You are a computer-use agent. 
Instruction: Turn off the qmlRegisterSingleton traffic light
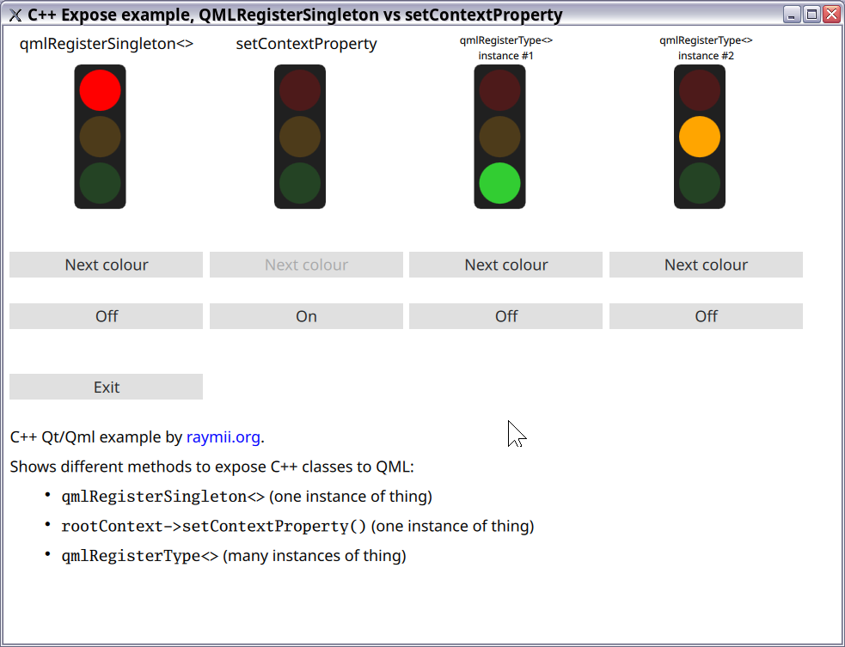point(106,315)
